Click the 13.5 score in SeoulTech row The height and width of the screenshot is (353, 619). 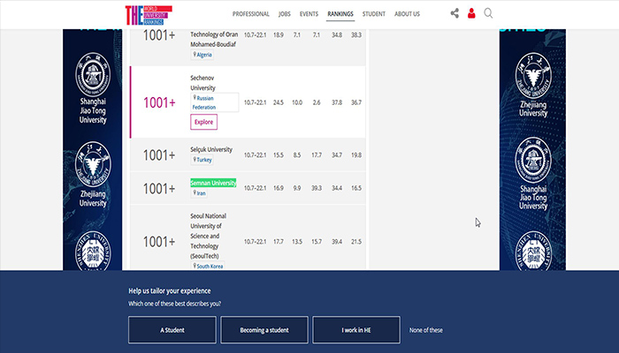pos(297,242)
